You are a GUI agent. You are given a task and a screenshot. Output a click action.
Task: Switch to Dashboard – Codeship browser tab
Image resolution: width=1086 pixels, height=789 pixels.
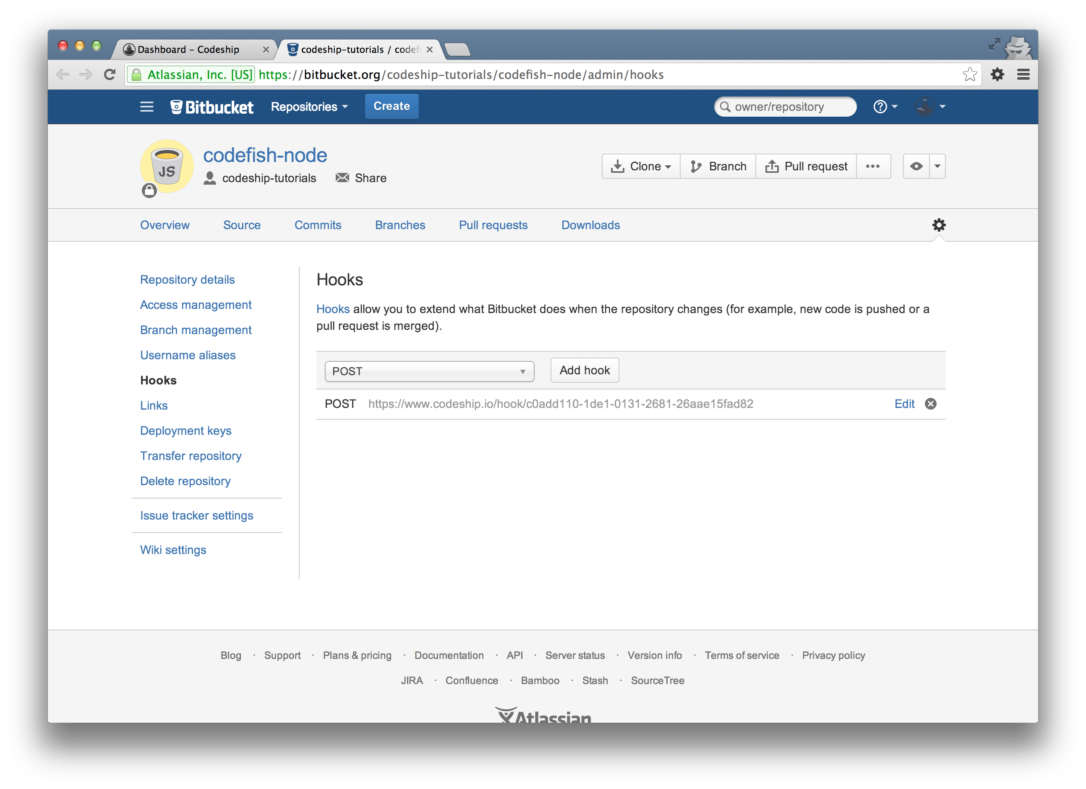coord(188,50)
